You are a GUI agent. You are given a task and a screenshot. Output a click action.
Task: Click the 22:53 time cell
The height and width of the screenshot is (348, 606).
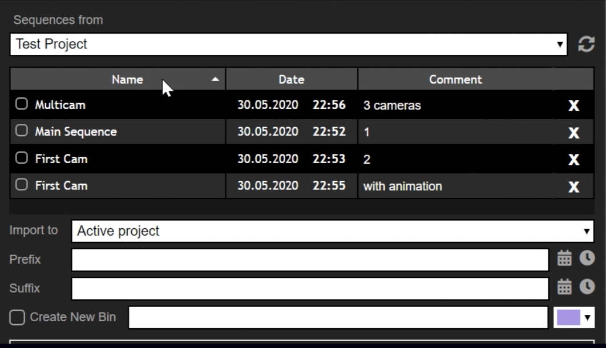[329, 159]
